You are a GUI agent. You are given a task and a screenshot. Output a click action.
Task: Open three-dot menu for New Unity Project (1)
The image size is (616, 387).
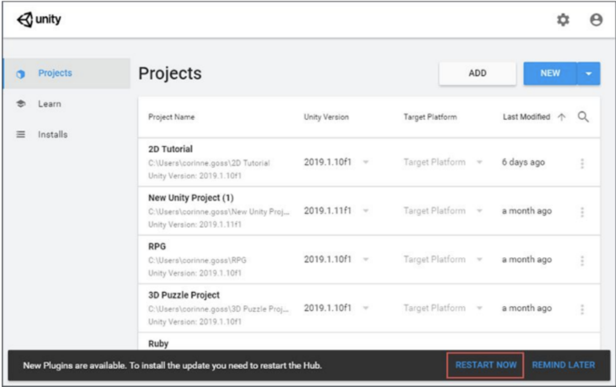583,212
